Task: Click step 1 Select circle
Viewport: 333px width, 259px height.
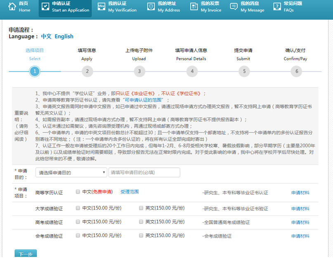Action: point(35,71)
